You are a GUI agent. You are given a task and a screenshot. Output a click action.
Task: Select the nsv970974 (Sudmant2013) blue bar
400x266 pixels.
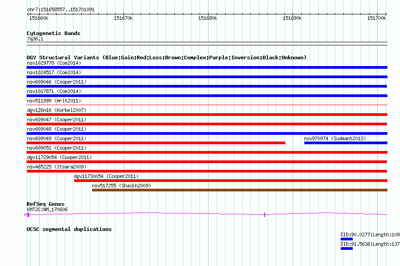346,143
